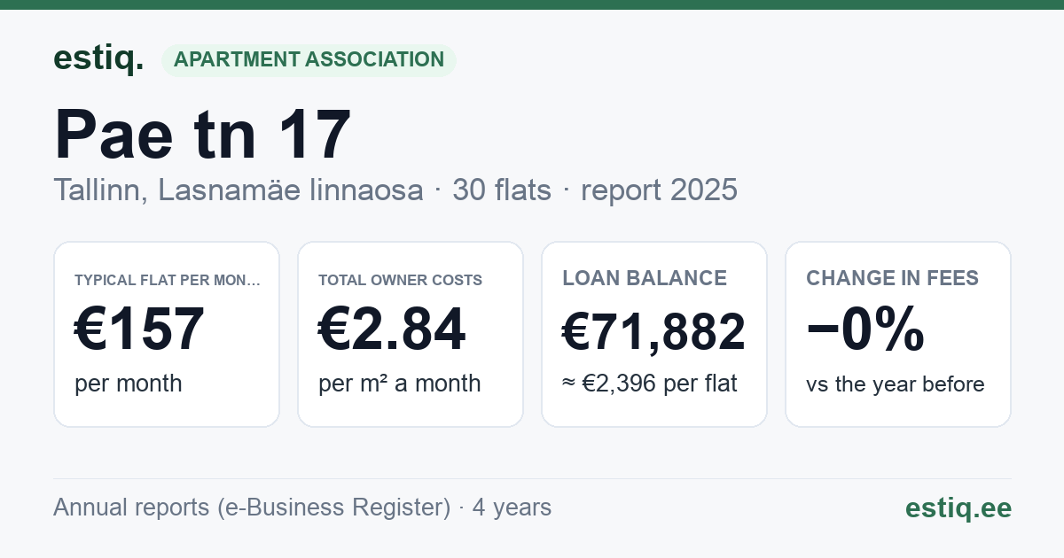The image size is (1064, 558).
Task: Open the Loan balance card
Action: [654, 334]
